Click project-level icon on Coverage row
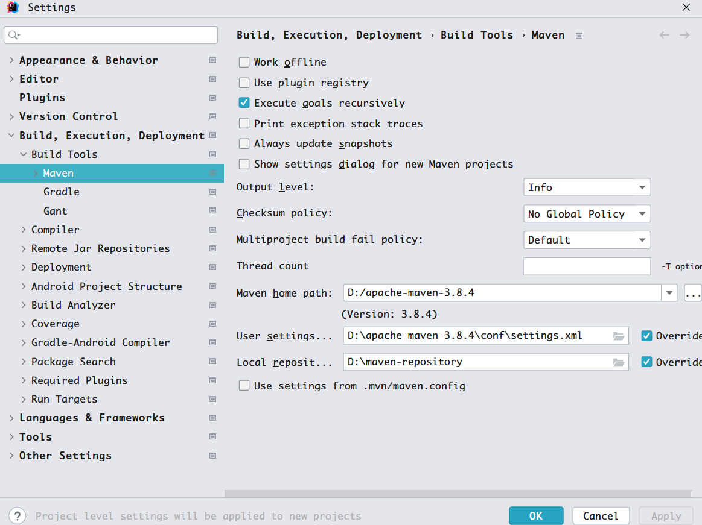 pyautogui.click(x=212, y=324)
